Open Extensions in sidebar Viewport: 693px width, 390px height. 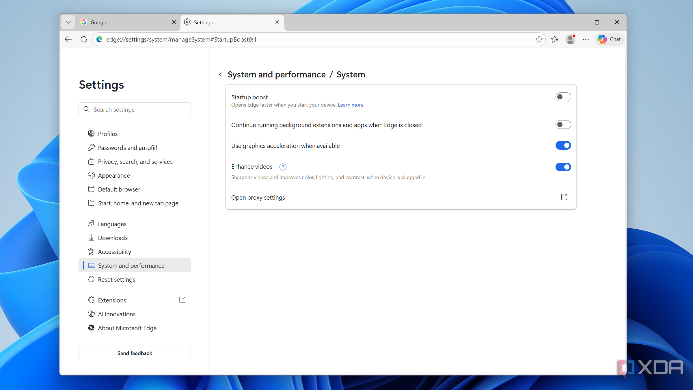click(x=135, y=300)
